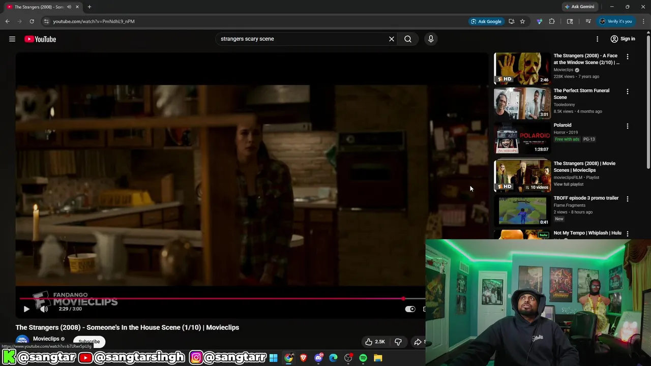Screen dimensions: 651x366
Task: Open 'Not My Tempo | Whiplash | Hulu' video
Action: pyautogui.click(x=587, y=233)
